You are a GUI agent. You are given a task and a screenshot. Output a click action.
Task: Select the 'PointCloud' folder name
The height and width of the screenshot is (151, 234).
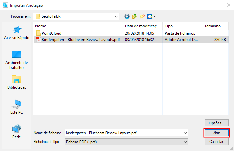[x=52, y=33]
